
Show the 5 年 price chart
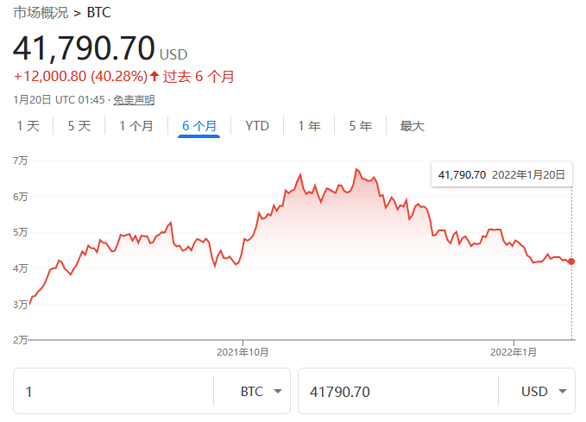(x=361, y=126)
